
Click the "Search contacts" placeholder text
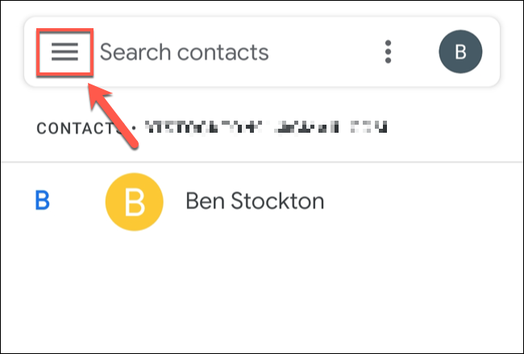(x=184, y=52)
